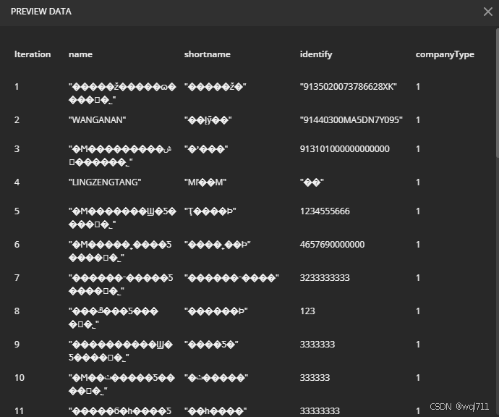Close the Preview Data dialog
The height and width of the screenshot is (417, 499).
point(488,12)
